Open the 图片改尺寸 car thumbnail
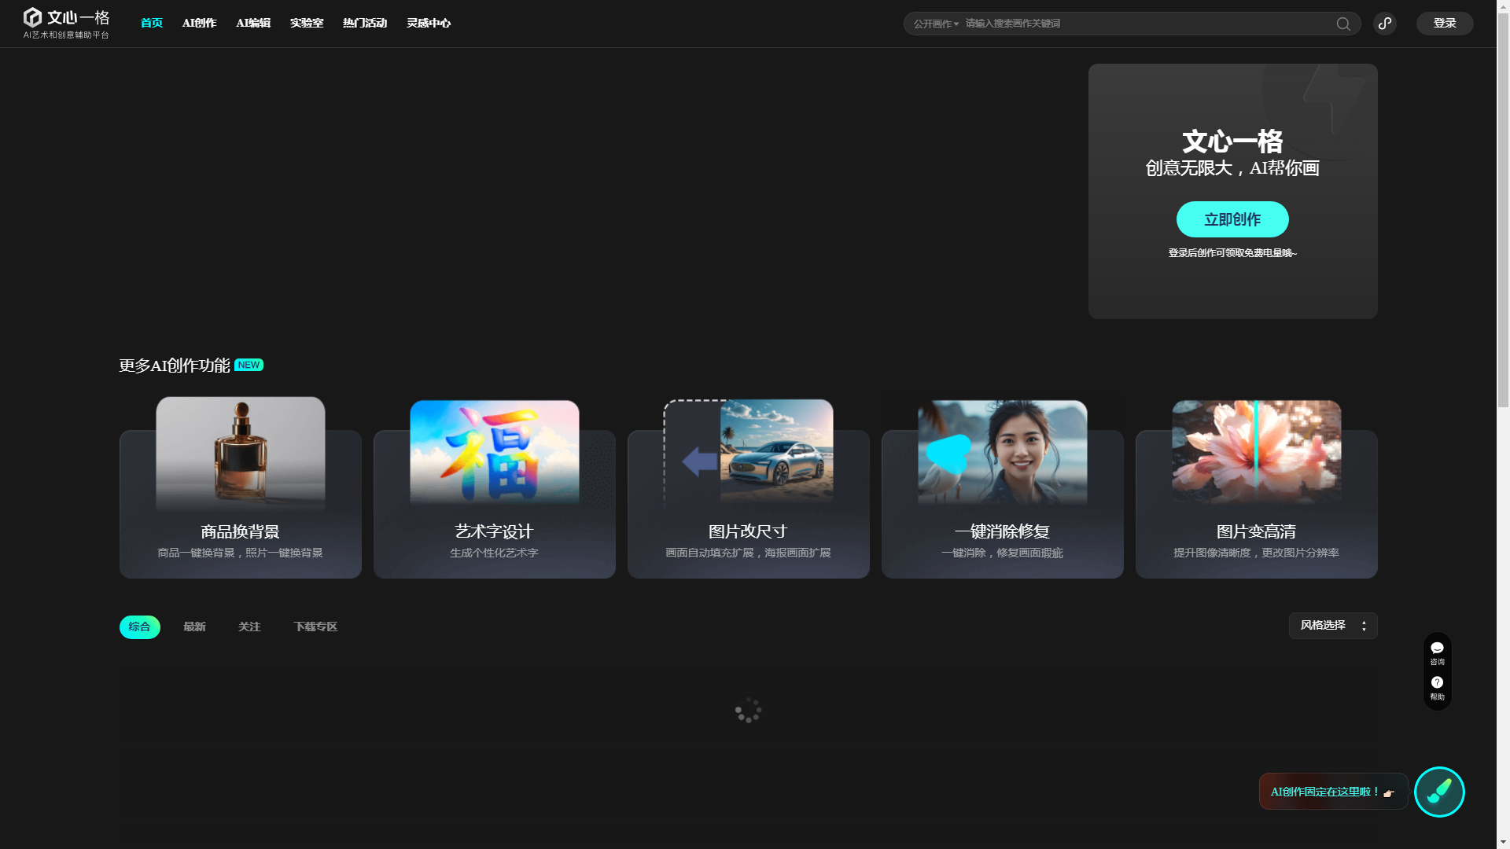 point(749,452)
